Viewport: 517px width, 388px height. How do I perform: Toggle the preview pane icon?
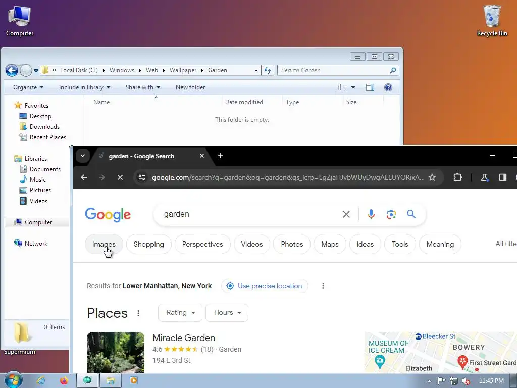coord(370,87)
